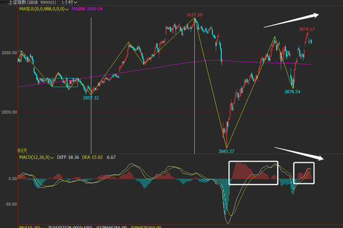Expand the MA组合 indicator settings dropdown
343x228 pixels.
tap(67, 9)
